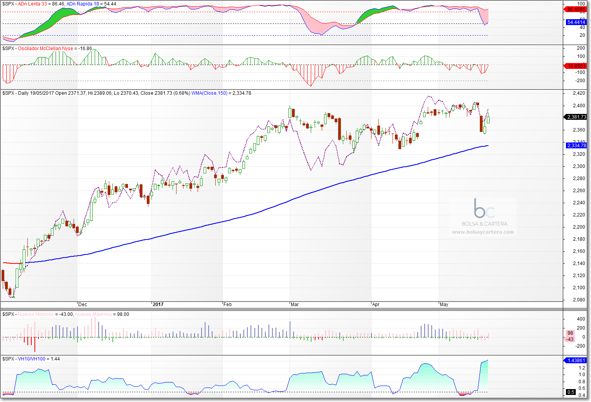Select the pink 98 value tag
The width and height of the screenshot is (591, 402).
[570, 333]
